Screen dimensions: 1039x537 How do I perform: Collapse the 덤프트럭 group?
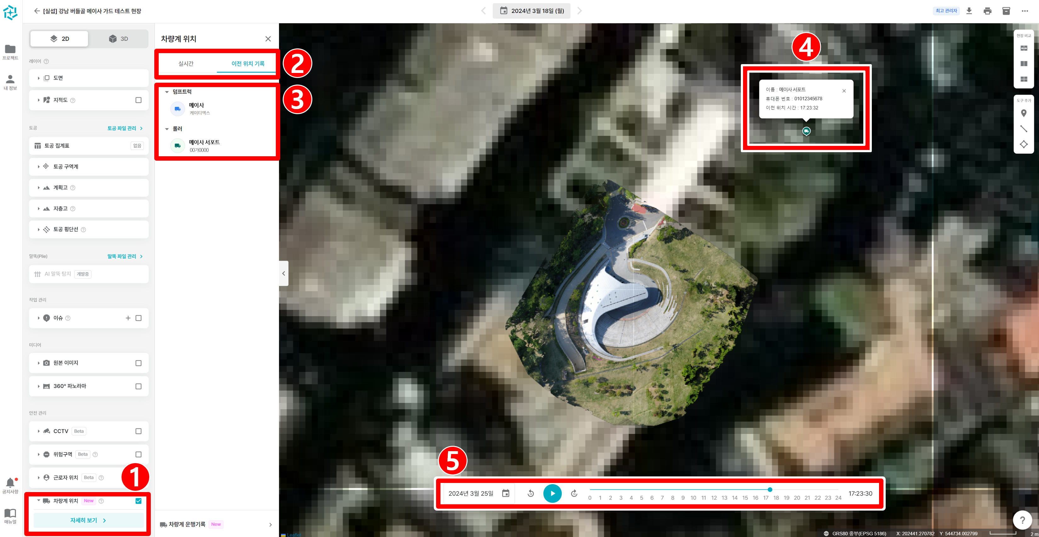tap(167, 92)
